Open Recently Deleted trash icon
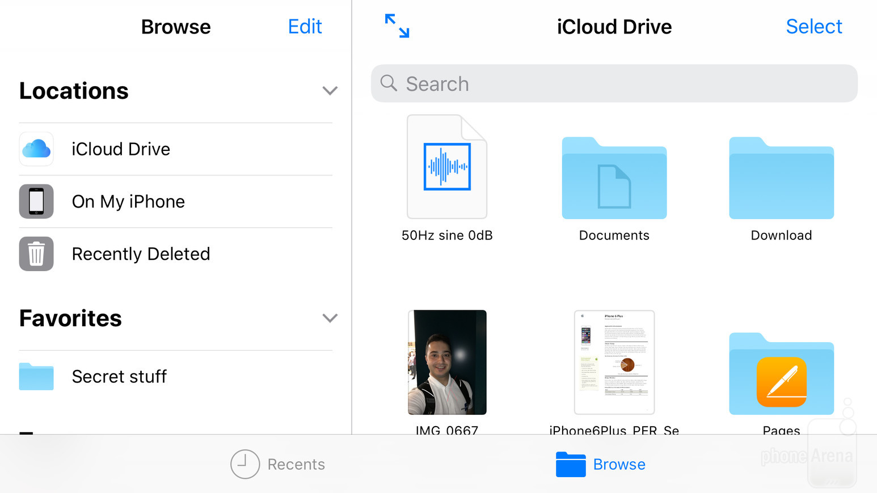This screenshot has height=493, width=877. point(36,254)
